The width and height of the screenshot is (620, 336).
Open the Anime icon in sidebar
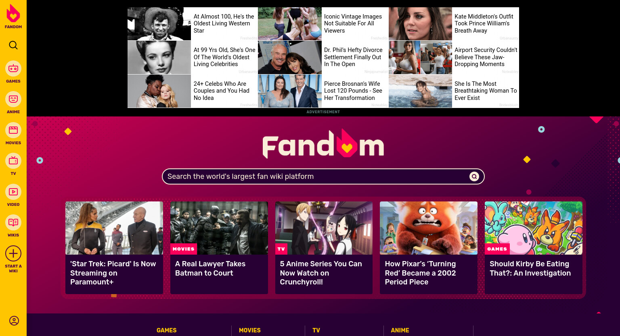(x=13, y=99)
